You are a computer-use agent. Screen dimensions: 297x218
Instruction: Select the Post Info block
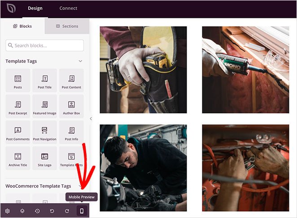point(71,132)
